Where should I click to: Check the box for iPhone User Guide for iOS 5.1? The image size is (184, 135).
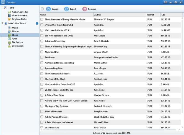pos(42,25)
